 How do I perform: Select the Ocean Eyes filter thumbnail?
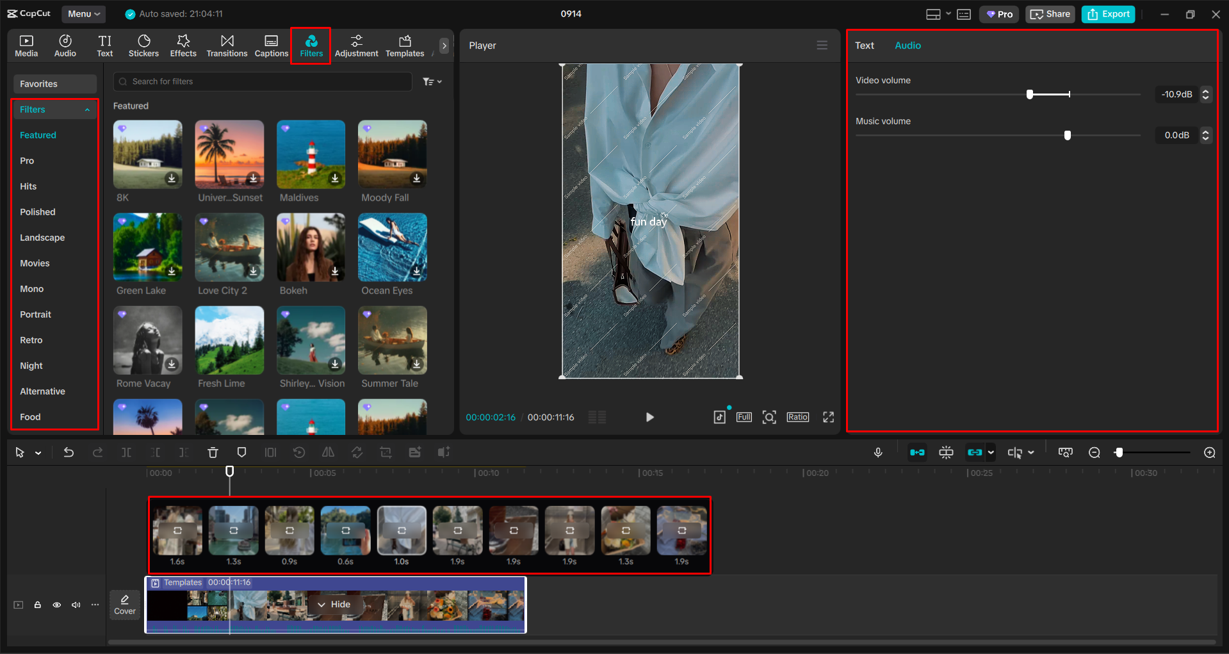click(x=393, y=248)
